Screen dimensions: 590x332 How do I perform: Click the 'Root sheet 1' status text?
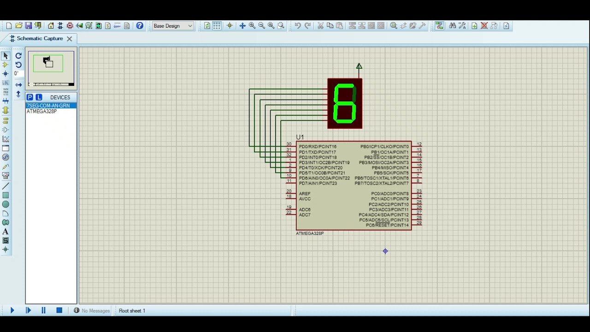132,311
